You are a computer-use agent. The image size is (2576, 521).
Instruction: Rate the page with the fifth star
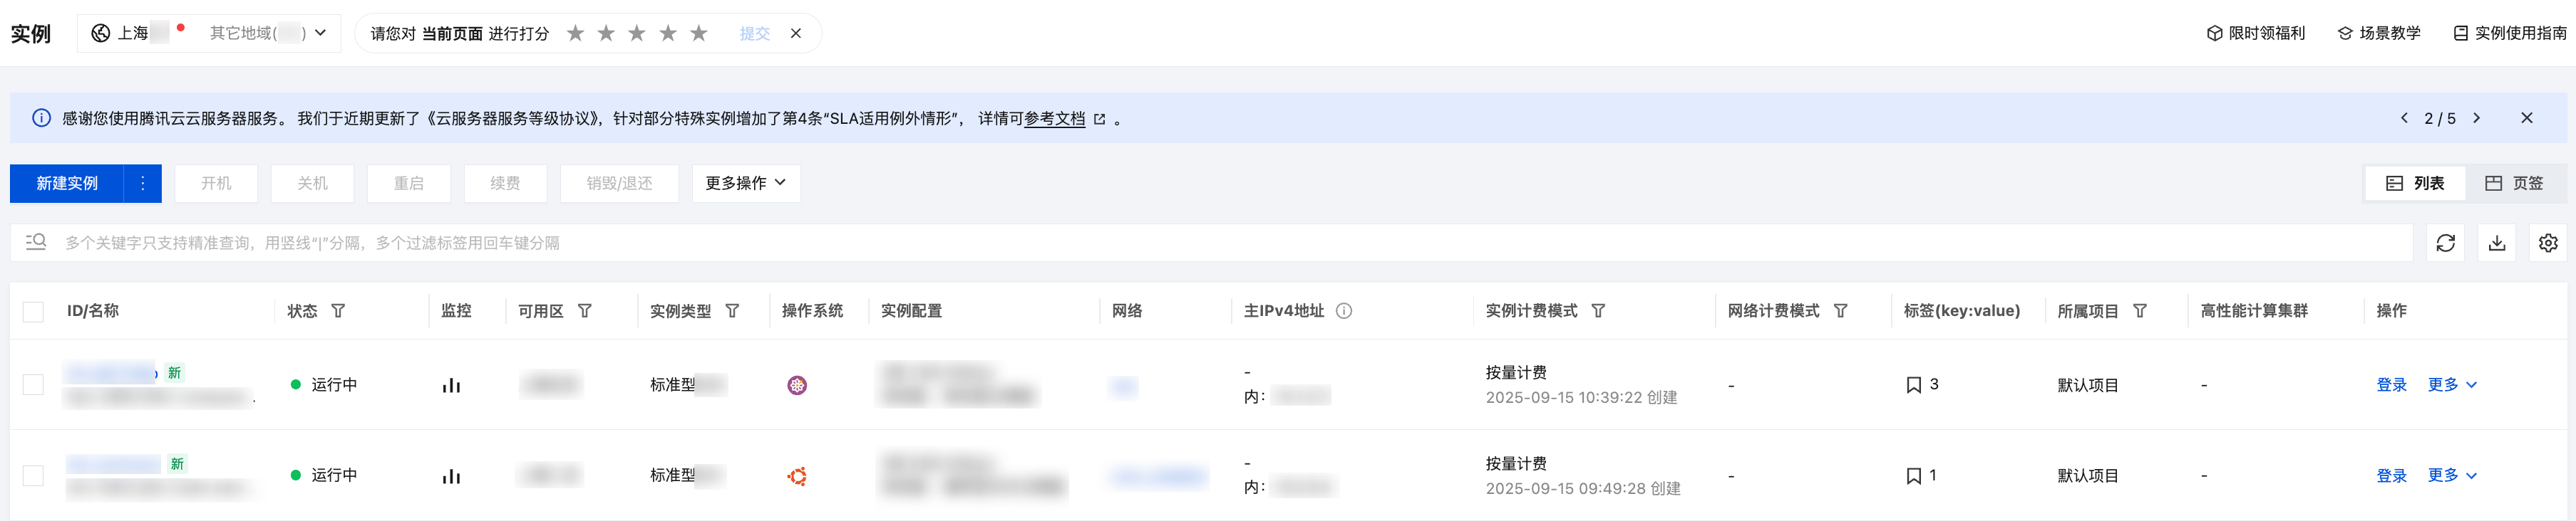[x=699, y=33]
